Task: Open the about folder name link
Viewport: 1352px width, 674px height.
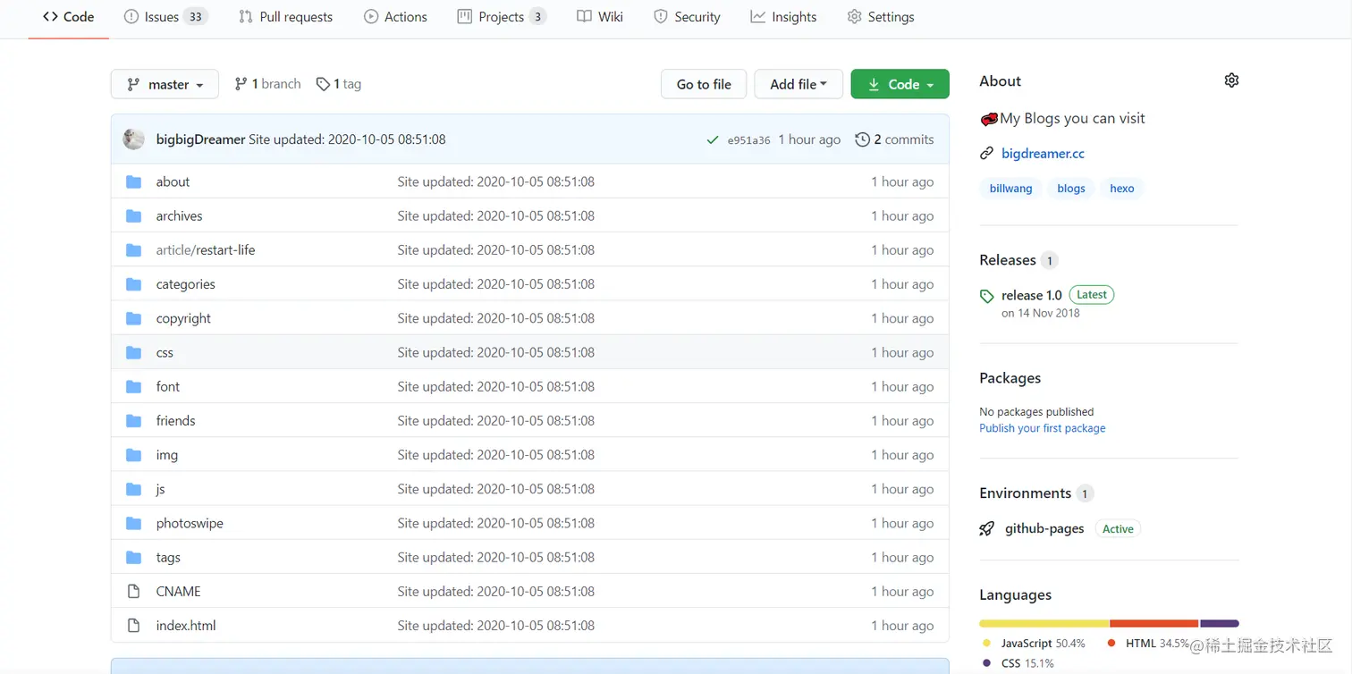Action: coord(173,181)
